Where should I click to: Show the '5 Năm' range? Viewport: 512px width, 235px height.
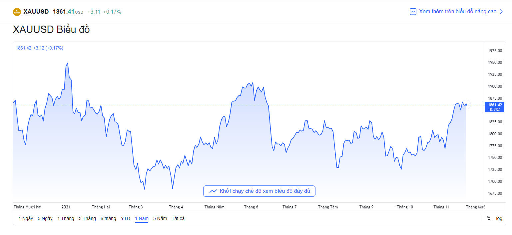[160, 218]
